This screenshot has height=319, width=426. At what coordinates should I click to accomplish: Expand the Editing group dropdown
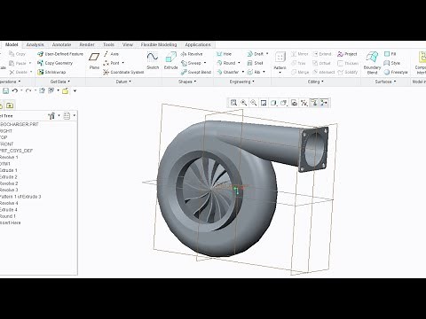click(x=315, y=82)
